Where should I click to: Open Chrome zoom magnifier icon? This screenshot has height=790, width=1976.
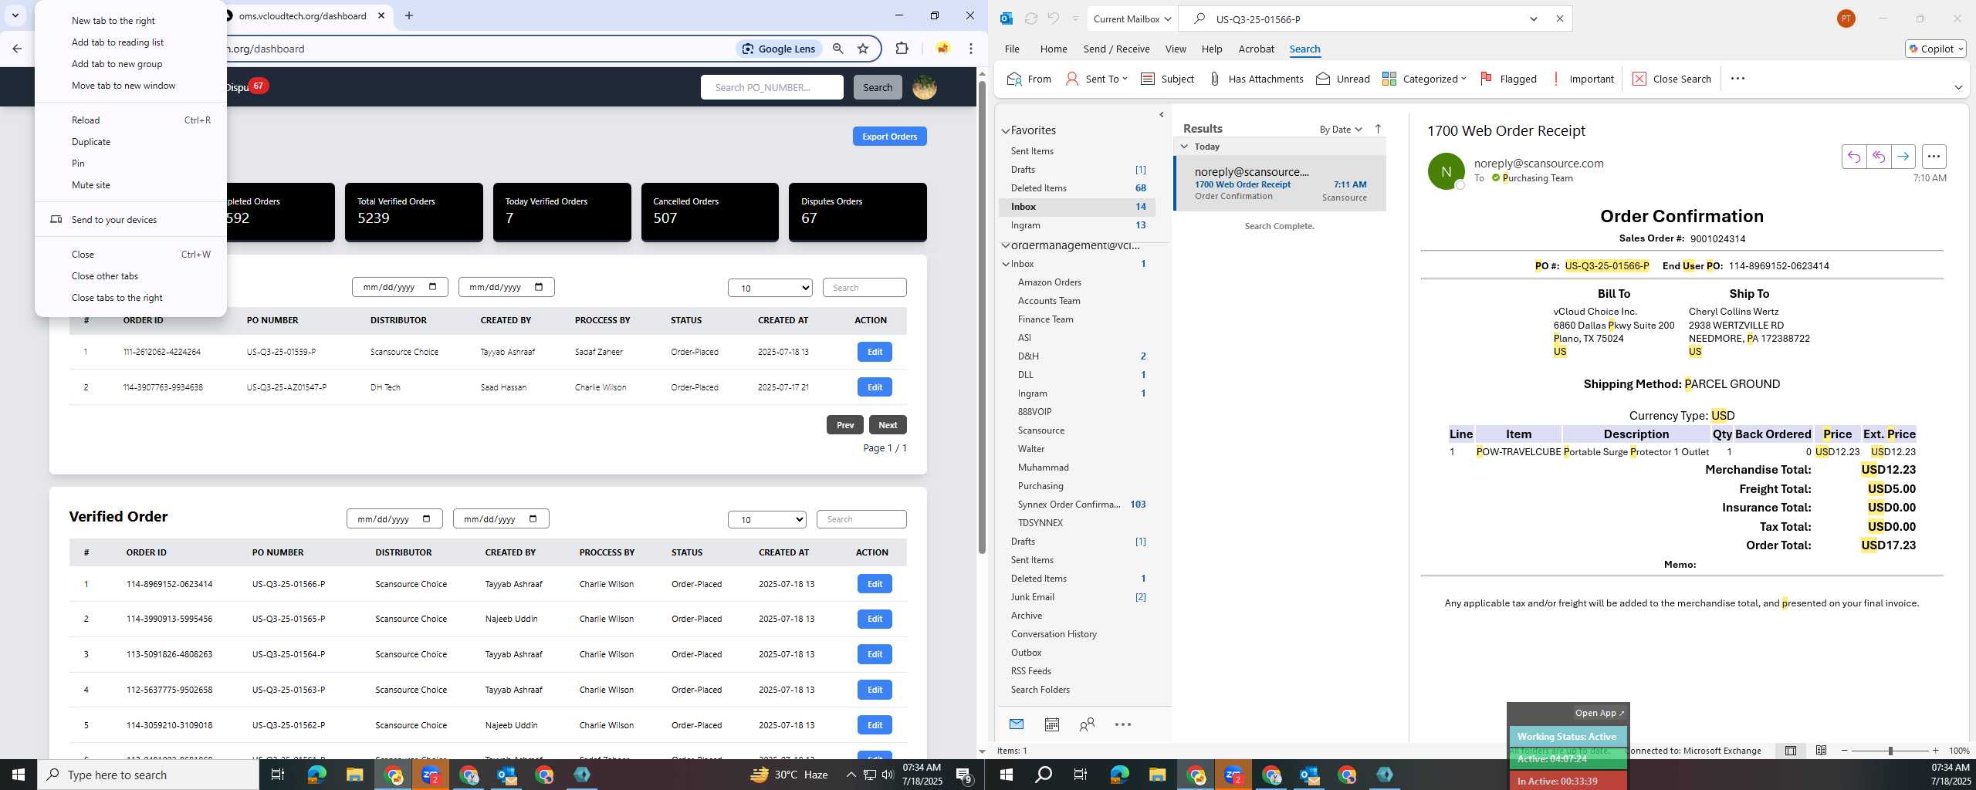point(838,49)
